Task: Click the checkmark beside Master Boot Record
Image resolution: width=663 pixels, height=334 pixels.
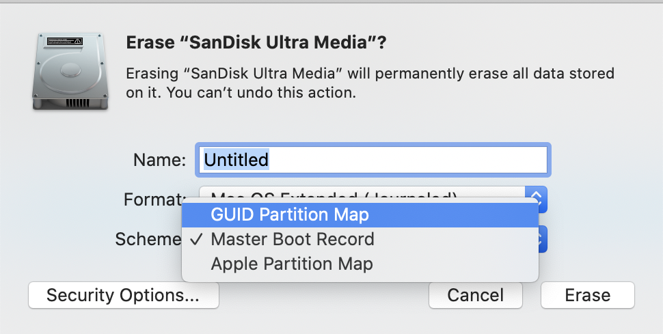Action: pyautogui.click(x=197, y=240)
